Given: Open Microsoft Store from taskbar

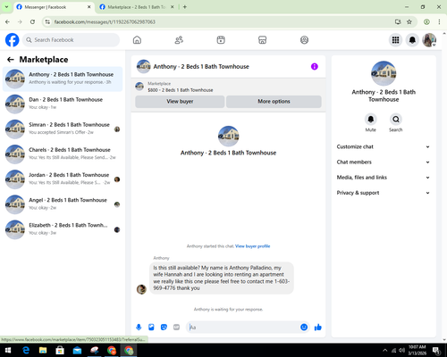Looking at the screenshot, I should point(60,350).
